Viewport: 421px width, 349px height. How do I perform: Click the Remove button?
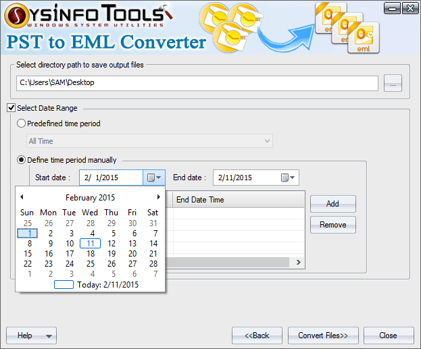click(x=333, y=225)
